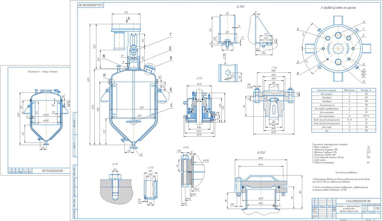This screenshot has height=221, width=383.
Task: Click the drive motor on main vessel view
Action: coord(120,40)
